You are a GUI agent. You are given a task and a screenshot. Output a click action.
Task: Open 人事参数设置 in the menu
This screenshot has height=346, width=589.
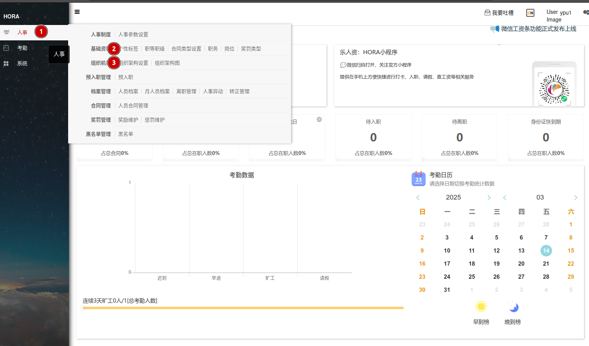coord(133,35)
